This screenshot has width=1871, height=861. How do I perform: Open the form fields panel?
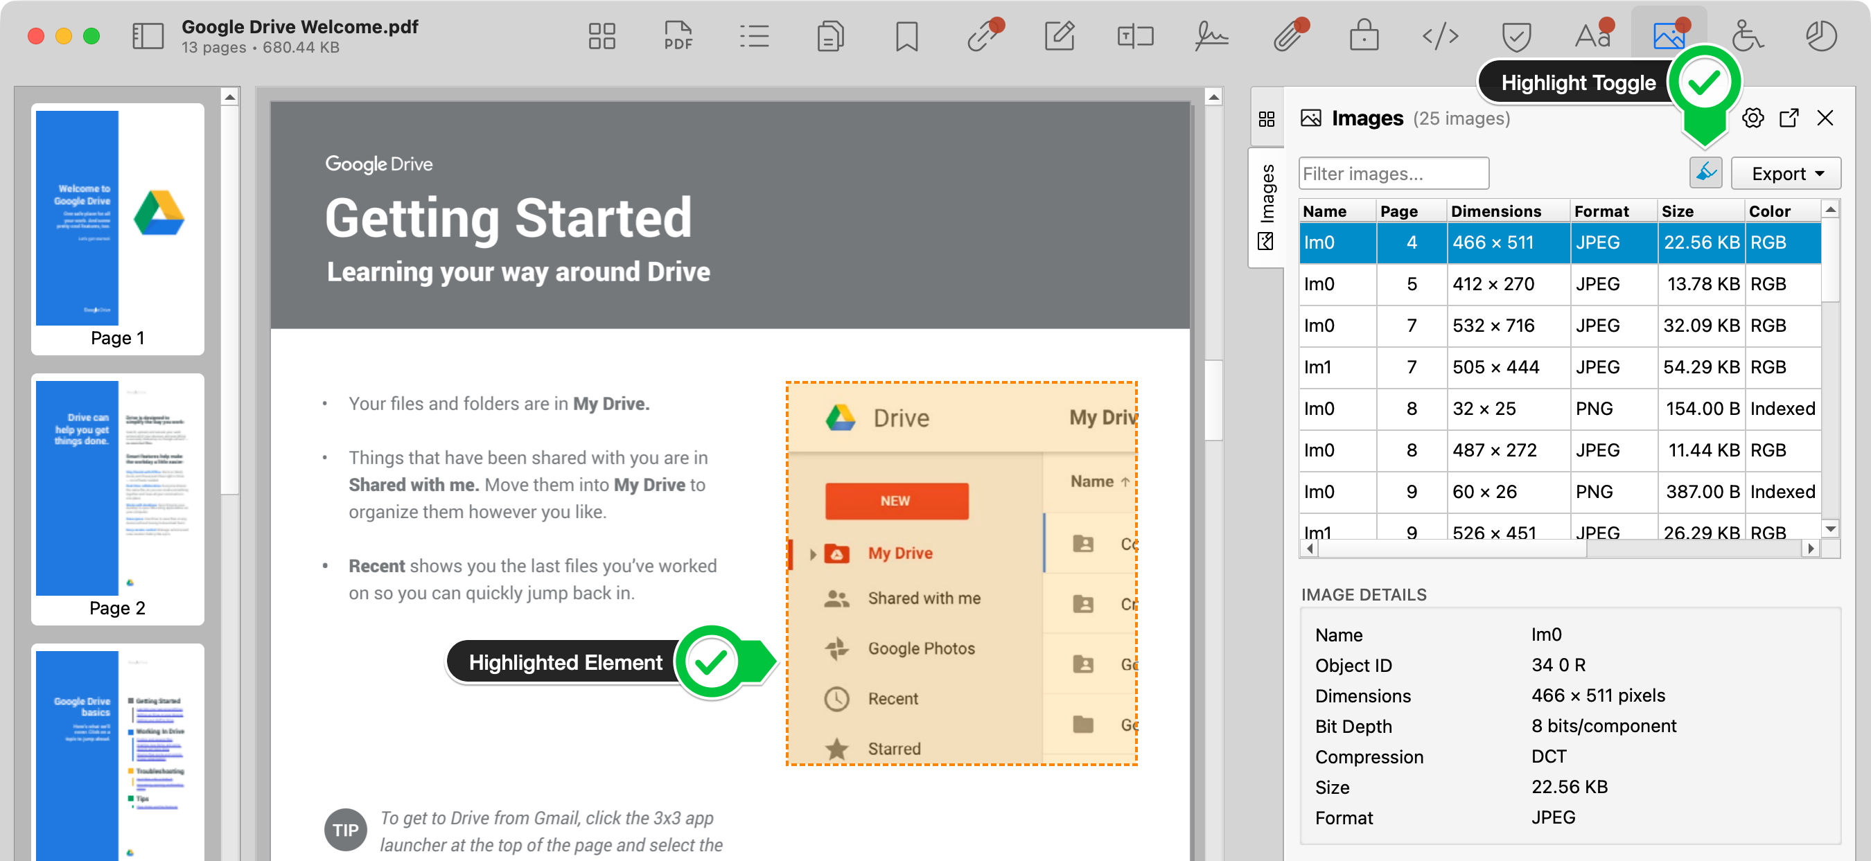click(x=1135, y=35)
